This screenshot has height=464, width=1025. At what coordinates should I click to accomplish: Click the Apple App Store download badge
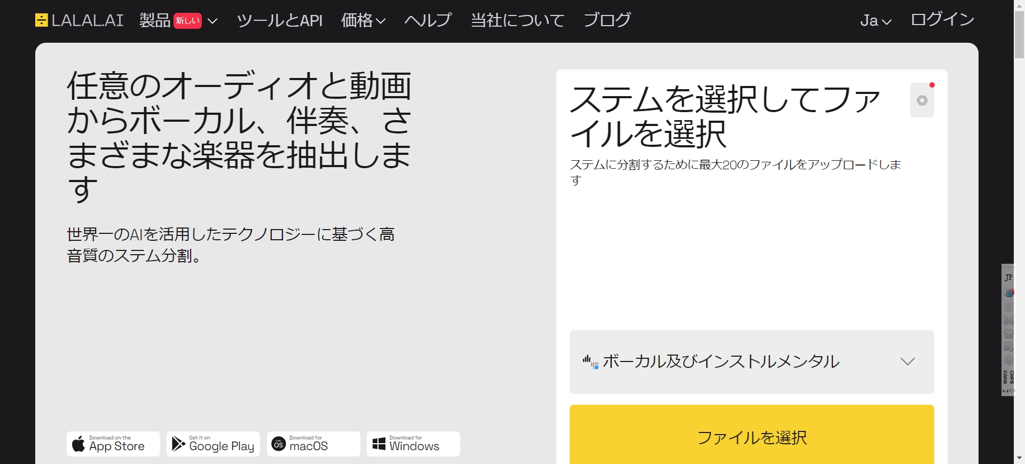point(113,444)
